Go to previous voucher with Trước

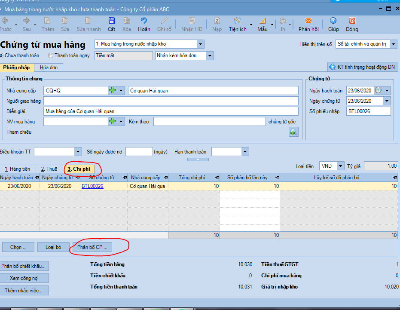[x=5, y=25]
